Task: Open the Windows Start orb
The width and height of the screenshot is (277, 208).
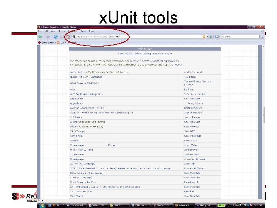Action: point(42,205)
